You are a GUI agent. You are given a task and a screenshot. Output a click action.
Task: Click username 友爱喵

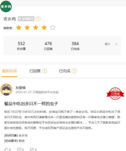(x=21, y=88)
